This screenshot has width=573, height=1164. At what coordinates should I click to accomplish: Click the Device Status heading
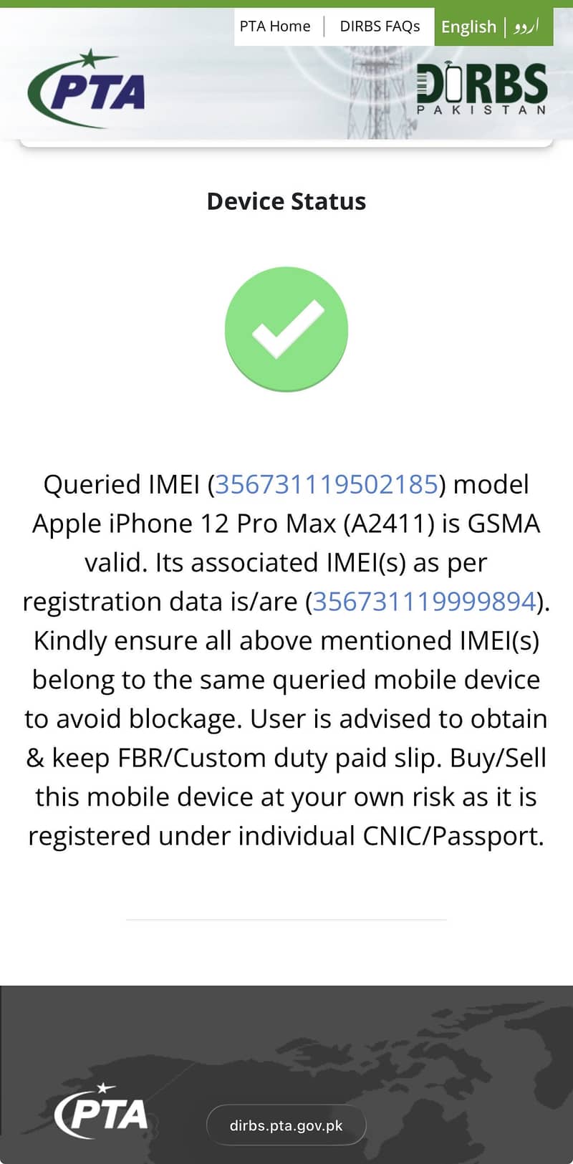[286, 201]
